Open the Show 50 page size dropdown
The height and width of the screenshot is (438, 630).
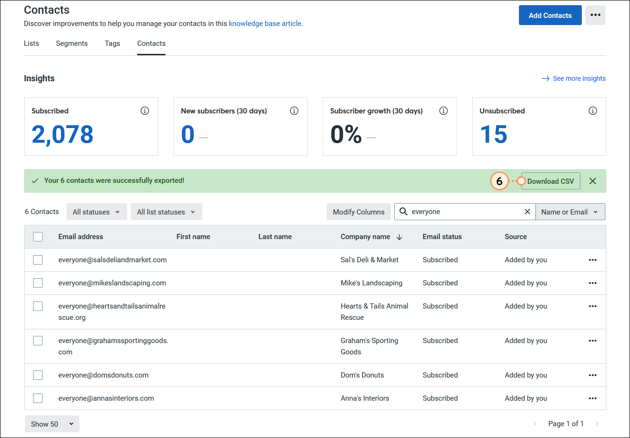point(52,424)
